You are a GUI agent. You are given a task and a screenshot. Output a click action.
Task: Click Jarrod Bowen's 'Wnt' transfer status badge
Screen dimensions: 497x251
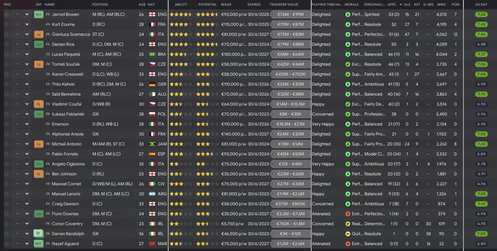(x=39, y=14)
